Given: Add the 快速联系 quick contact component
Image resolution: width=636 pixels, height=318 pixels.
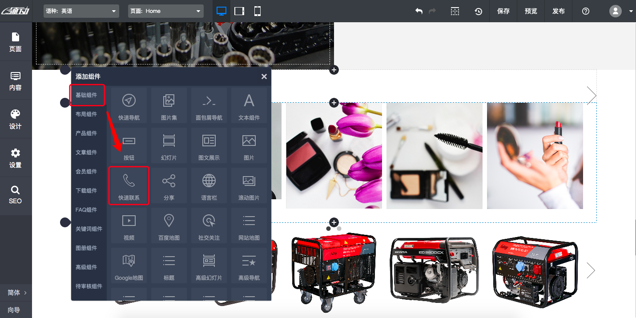Looking at the screenshot, I should point(129,185).
